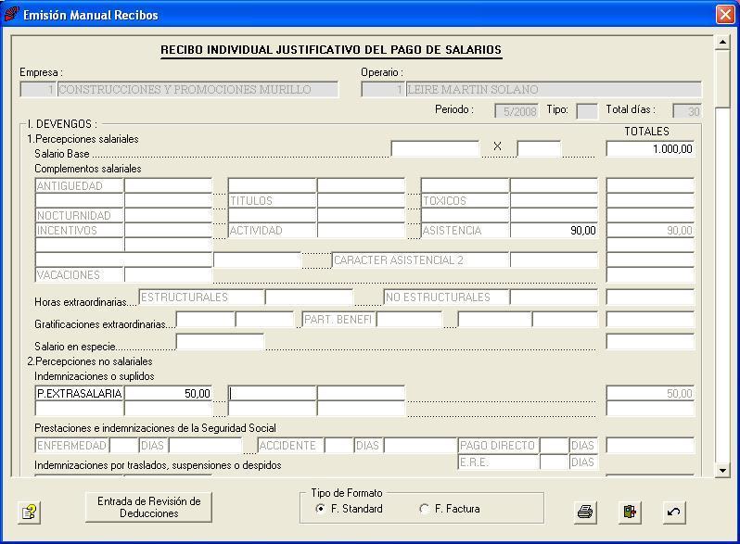Click the VACACIONES amount input field
Screen dimensions: 740x544
click(168, 275)
